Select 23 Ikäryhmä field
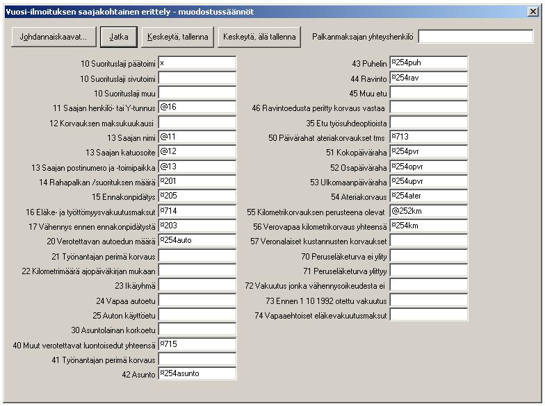Image resolution: width=545 pixels, height=406 pixels. point(197,285)
